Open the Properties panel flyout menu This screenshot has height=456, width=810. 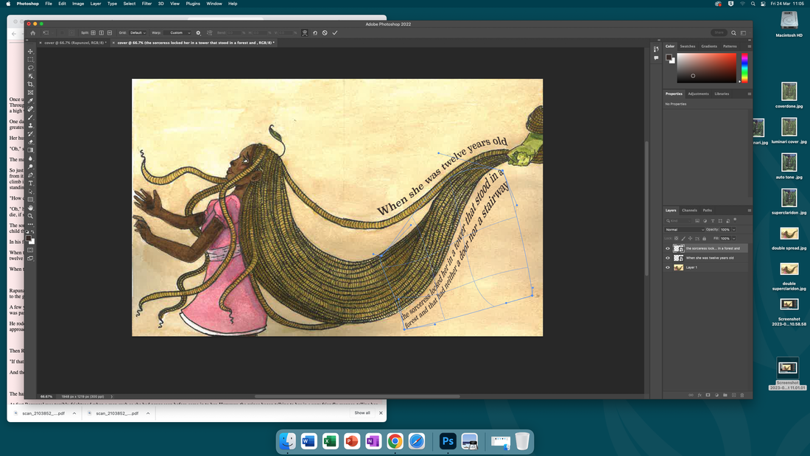click(750, 94)
